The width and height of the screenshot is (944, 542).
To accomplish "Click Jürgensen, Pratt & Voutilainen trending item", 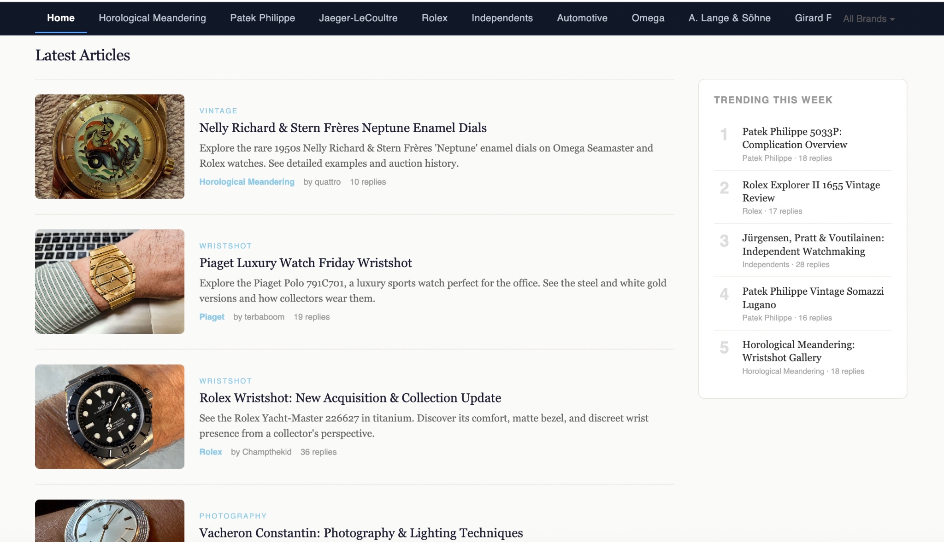I will pyautogui.click(x=813, y=245).
